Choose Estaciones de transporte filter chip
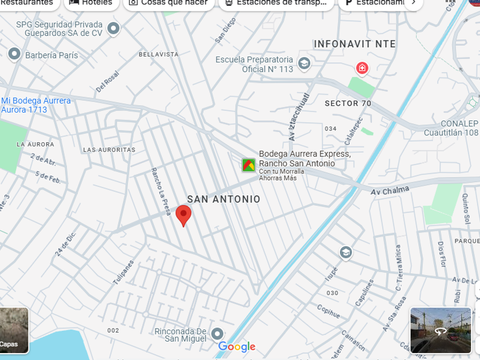Viewport: 480px width, 360px height. (x=276, y=3)
